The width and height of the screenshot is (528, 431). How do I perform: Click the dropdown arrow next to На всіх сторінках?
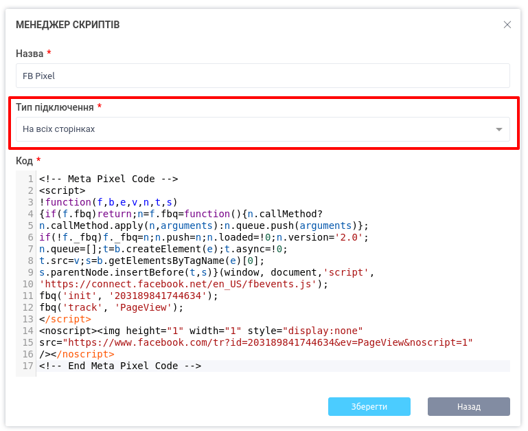coord(499,129)
